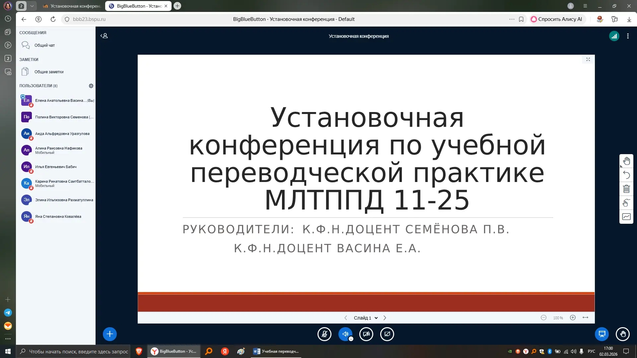Toggle microphone mute button
Image resolution: width=637 pixels, height=358 pixels.
point(324,334)
